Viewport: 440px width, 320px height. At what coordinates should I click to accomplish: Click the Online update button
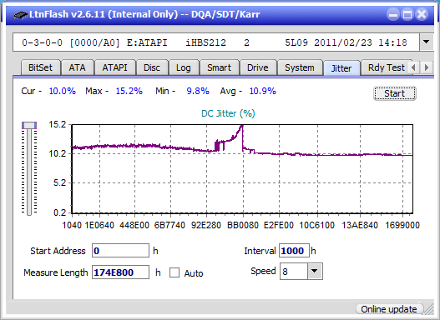(389, 309)
